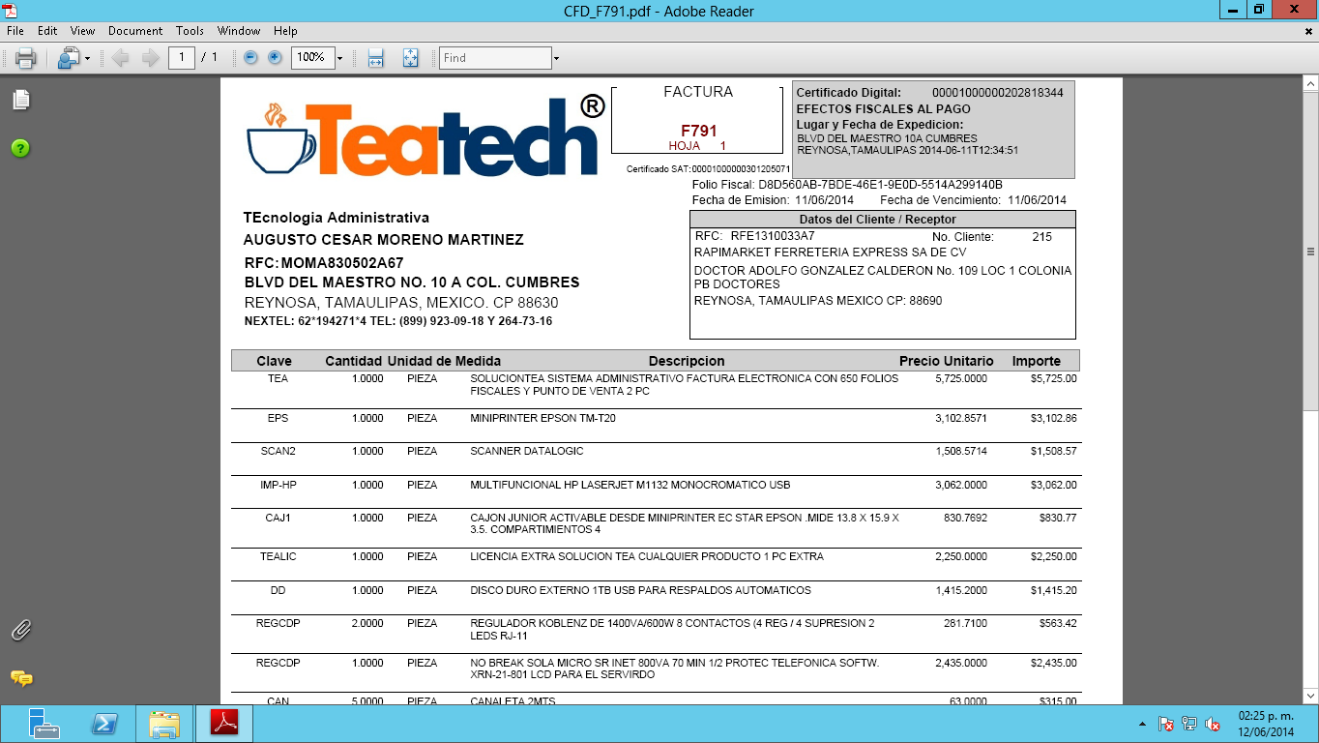Click the Previous Page arrow button

121,57
